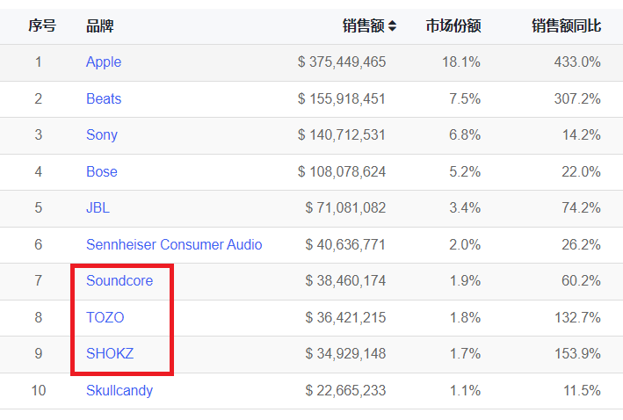Open the Beats brand link

coord(104,98)
